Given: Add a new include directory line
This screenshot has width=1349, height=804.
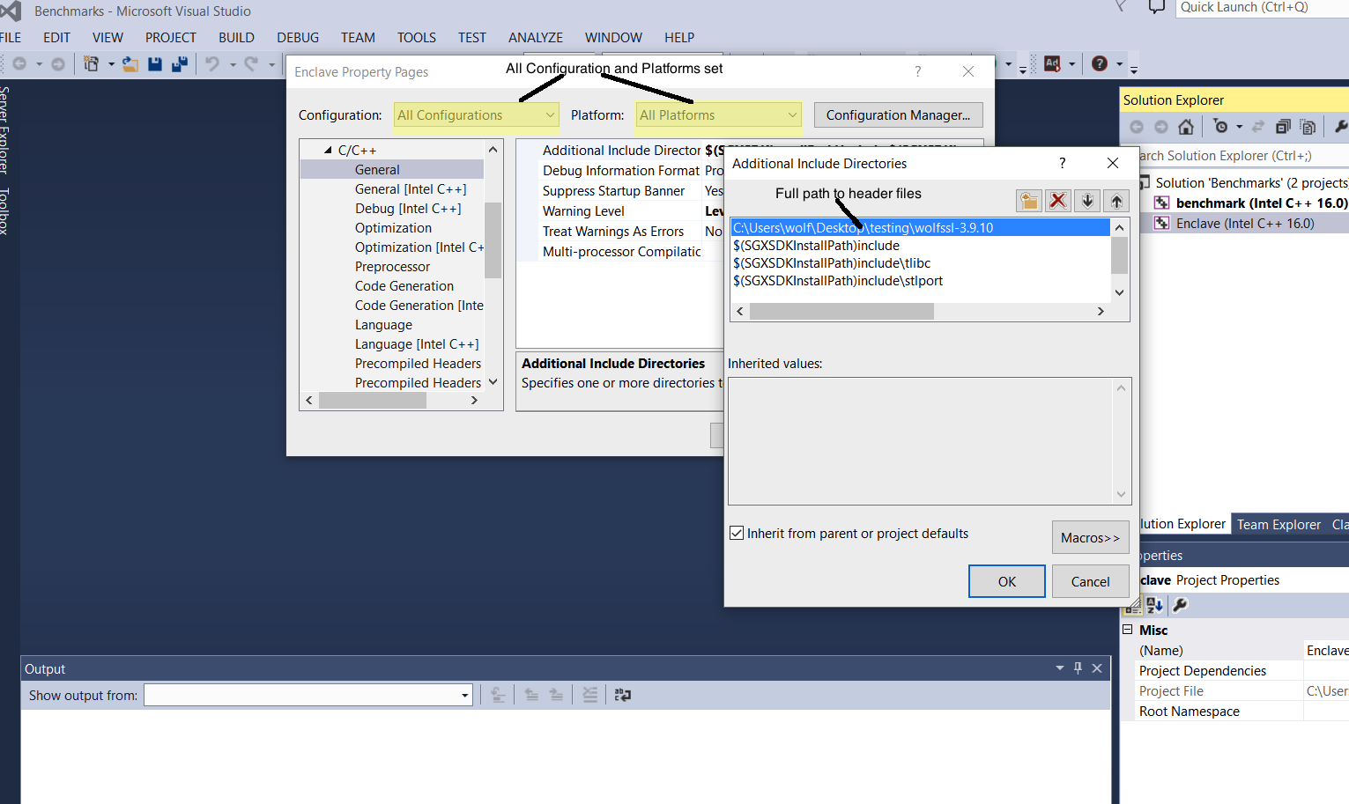Looking at the screenshot, I should click(1029, 201).
